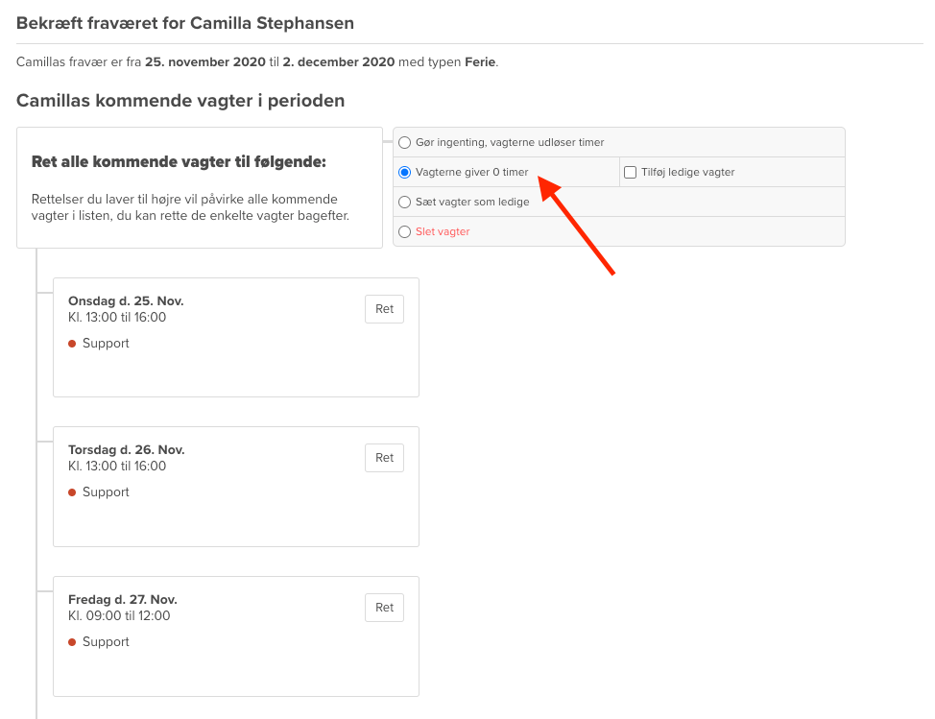Screen dimensions: 935x719
Task: Click red Support dot in Onsdag shift
Action: click(x=72, y=344)
